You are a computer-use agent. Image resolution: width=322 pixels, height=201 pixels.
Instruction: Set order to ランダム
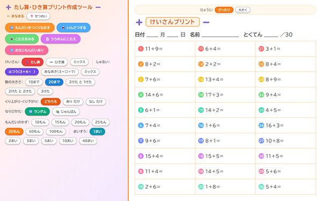(38, 111)
